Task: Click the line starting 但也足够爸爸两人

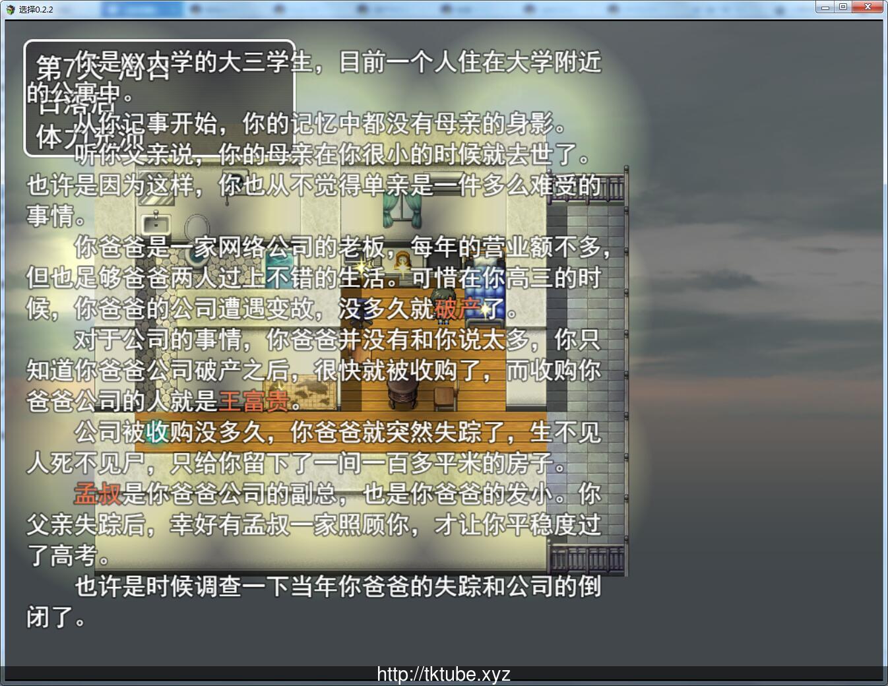Action: pyautogui.click(x=314, y=277)
